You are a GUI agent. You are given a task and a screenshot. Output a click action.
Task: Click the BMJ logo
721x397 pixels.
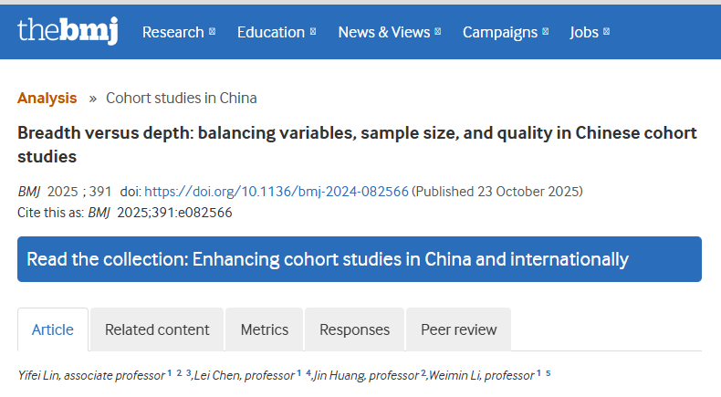(68, 31)
